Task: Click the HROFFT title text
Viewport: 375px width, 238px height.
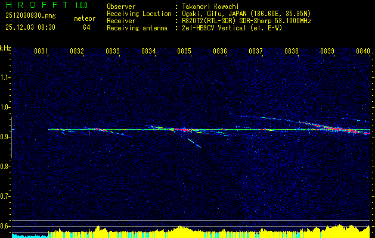Action: tap(37, 5)
